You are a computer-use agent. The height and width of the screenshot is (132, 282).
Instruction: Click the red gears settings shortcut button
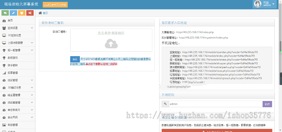(x=30, y=13)
